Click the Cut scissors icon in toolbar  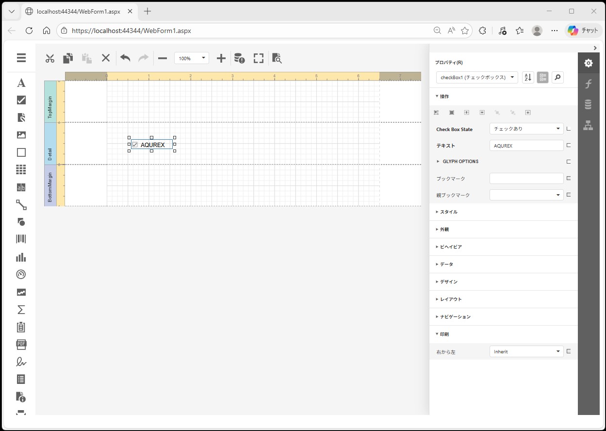click(x=50, y=58)
